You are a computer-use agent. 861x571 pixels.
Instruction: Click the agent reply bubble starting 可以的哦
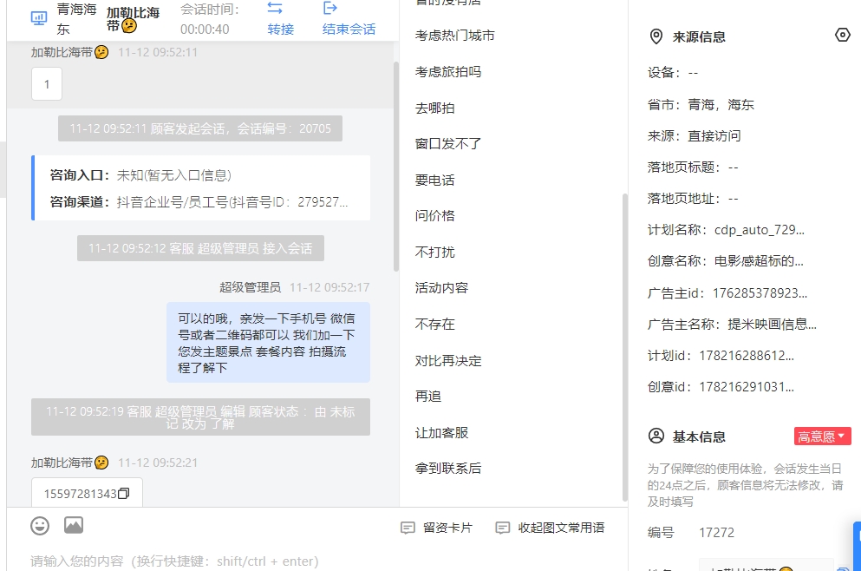pyautogui.click(x=269, y=343)
